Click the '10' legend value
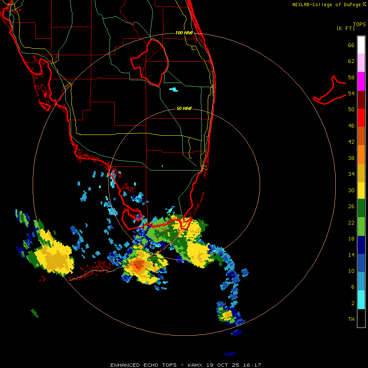Screen dimensions: 368x368 (351, 271)
